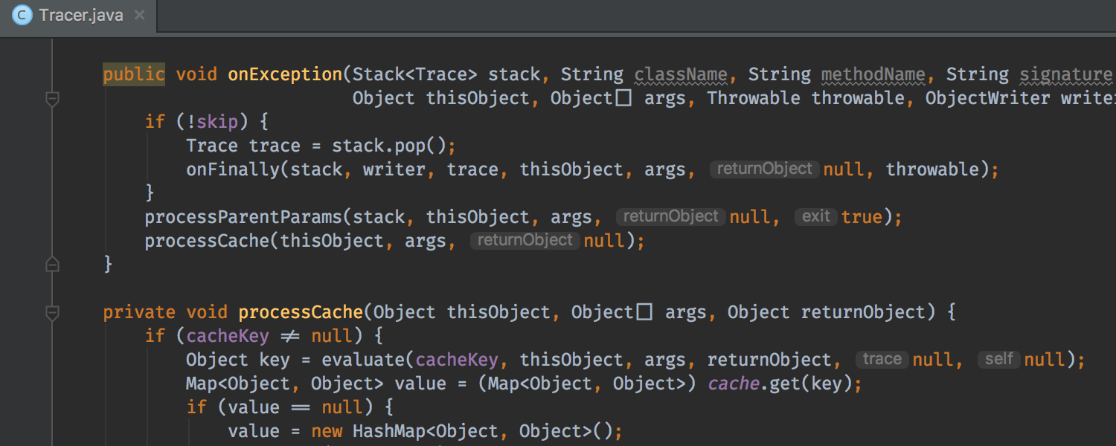Click the signature parameter
Viewport: 1116px width, 446px height.
tap(1065, 74)
